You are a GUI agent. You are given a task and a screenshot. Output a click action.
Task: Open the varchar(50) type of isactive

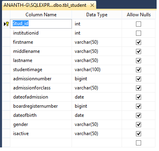(97, 134)
